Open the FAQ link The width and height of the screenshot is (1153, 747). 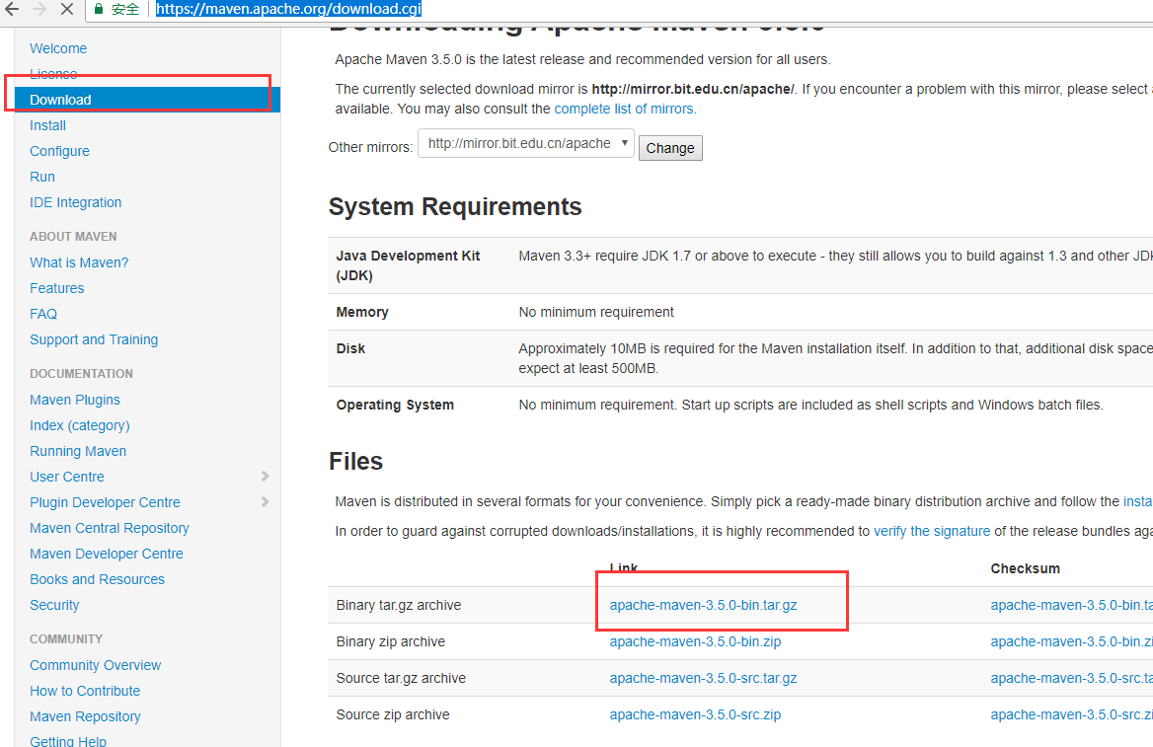point(43,314)
